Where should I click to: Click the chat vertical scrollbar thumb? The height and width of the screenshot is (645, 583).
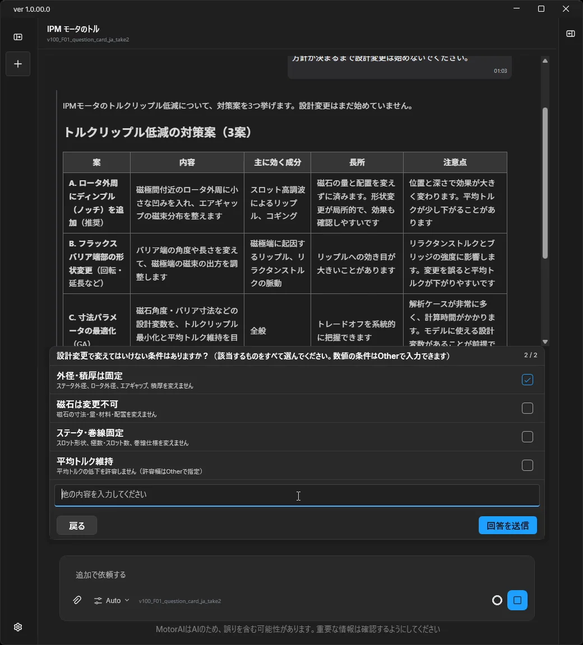[x=545, y=183]
